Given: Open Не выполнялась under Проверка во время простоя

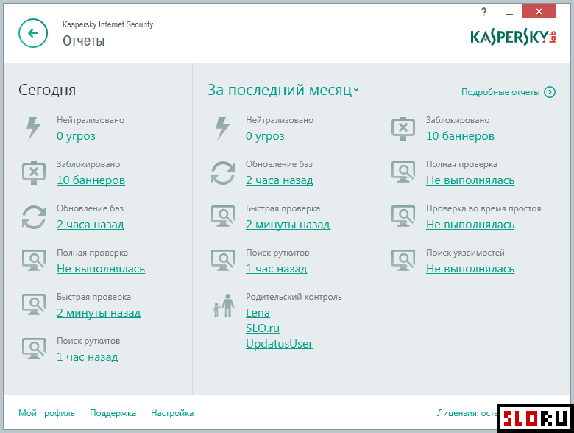Looking at the screenshot, I should coord(470,224).
